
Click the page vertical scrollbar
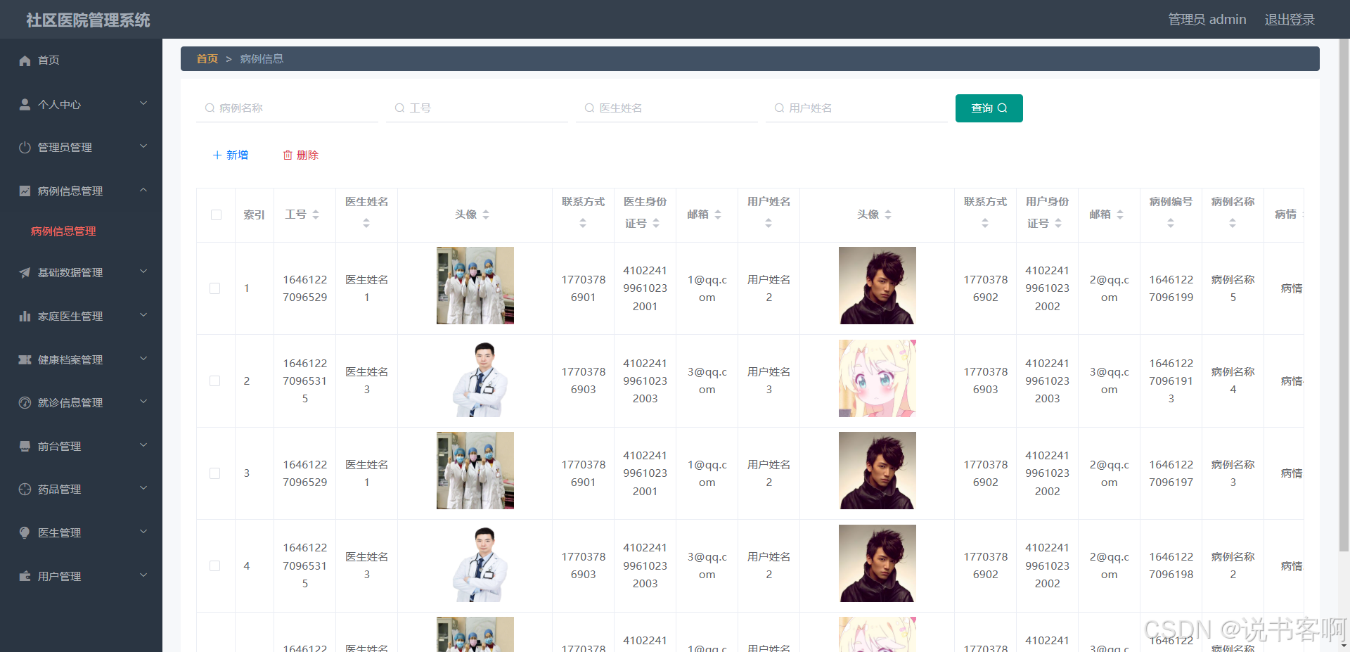click(1344, 295)
